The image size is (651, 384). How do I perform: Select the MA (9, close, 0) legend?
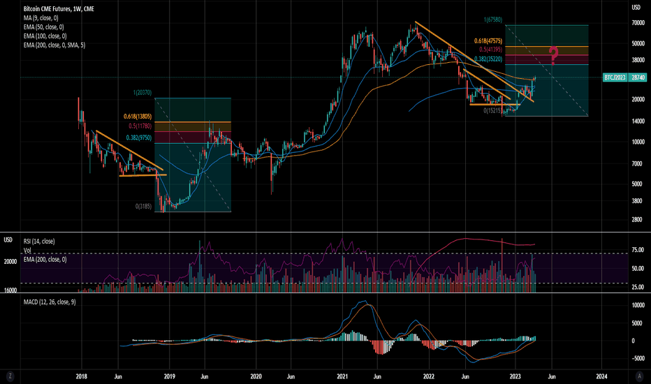[41, 18]
